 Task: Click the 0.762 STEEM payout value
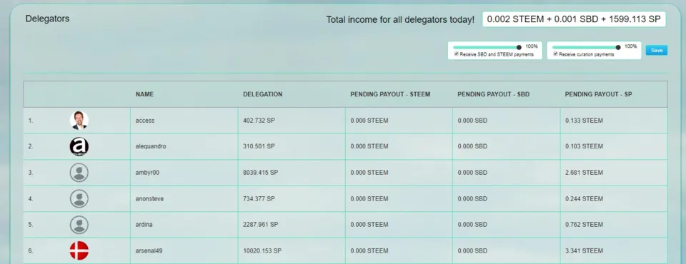point(584,225)
